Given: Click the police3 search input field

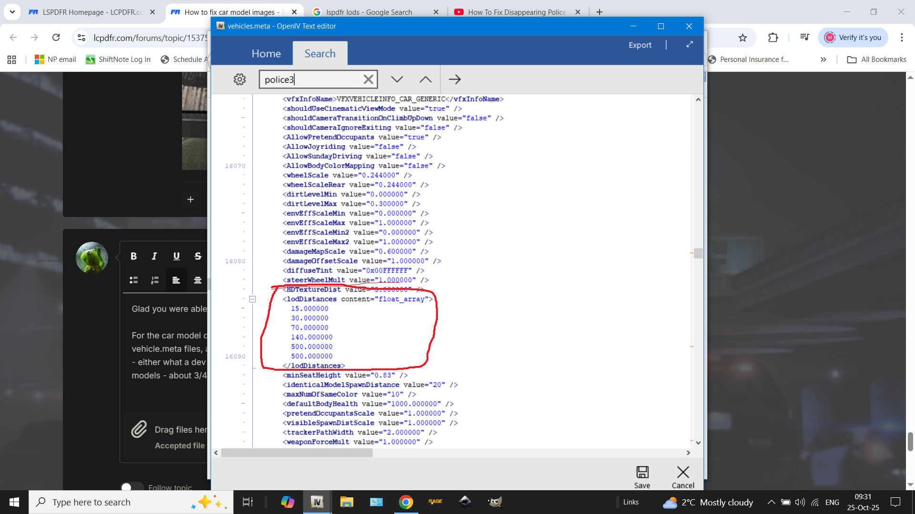Looking at the screenshot, I should pos(310,79).
